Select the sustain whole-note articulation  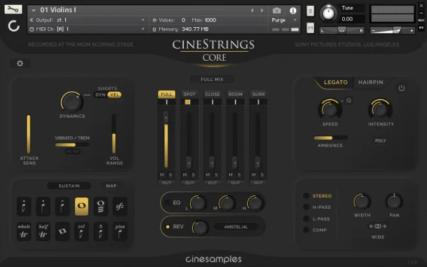coord(82,207)
